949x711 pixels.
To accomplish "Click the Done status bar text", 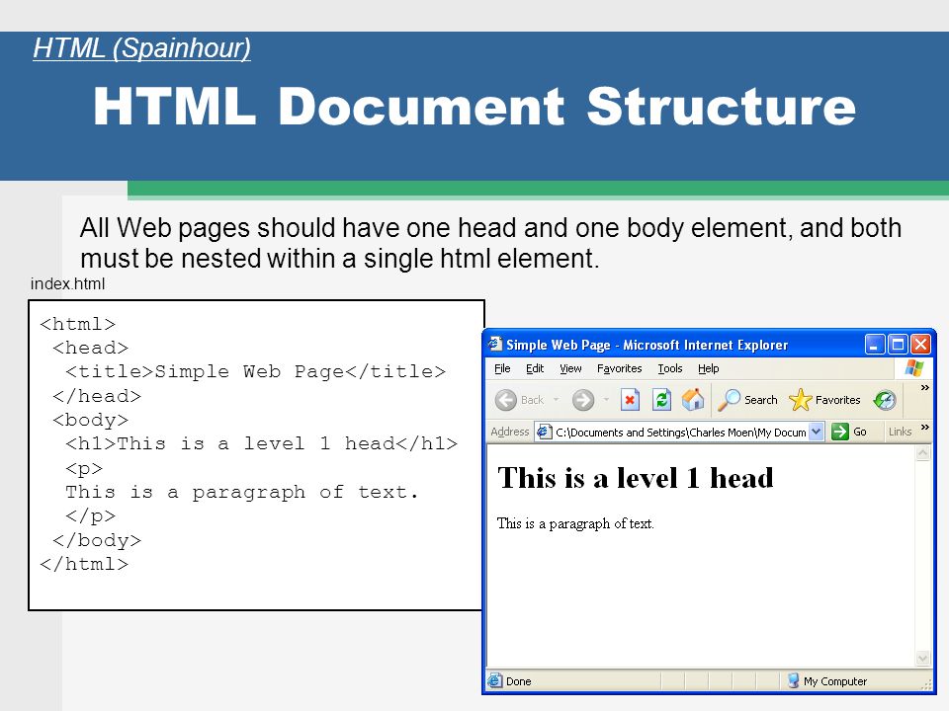I will point(519,681).
